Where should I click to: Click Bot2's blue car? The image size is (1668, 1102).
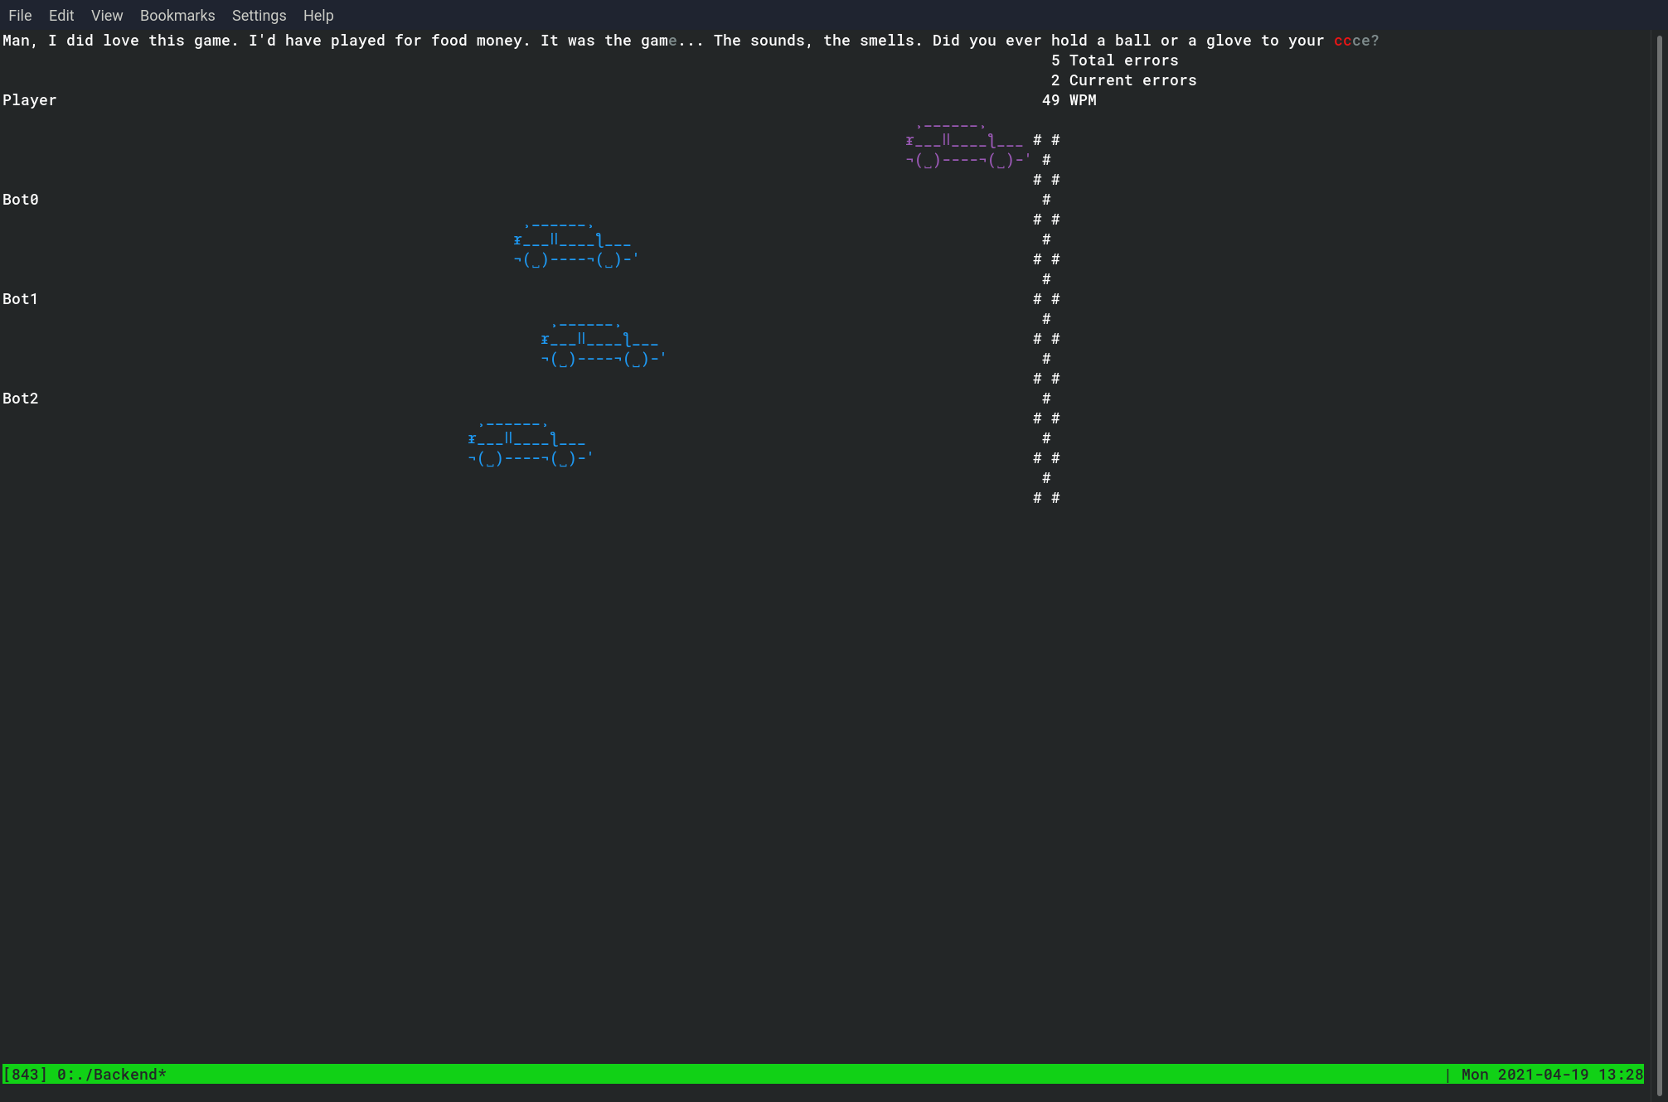click(x=530, y=442)
